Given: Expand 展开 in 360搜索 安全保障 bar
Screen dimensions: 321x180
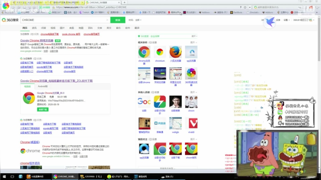Looking at the screenshot, I should pyautogui.click(x=194, y=36).
